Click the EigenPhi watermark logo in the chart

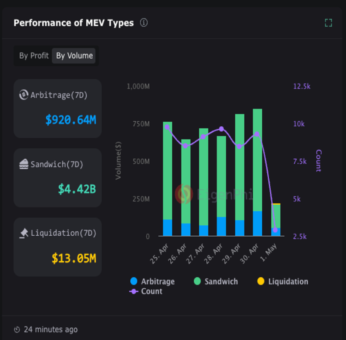(184, 194)
